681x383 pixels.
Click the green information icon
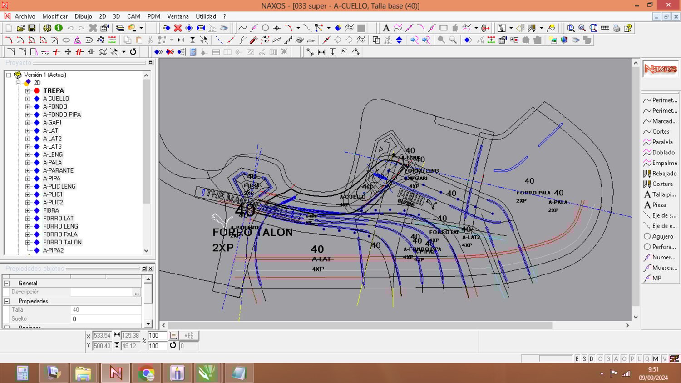59,28
